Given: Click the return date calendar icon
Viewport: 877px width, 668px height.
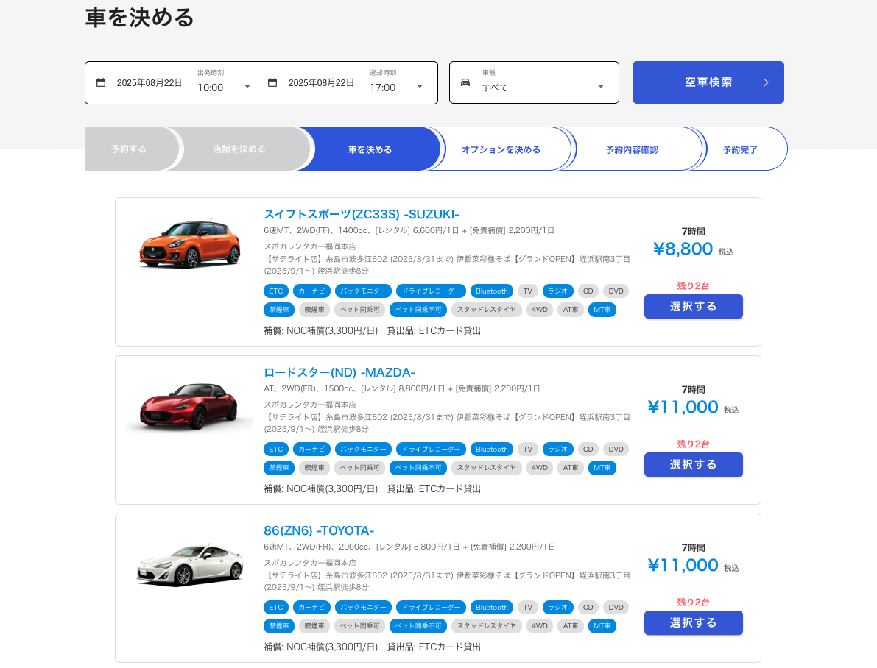Looking at the screenshot, I should click(x=272, y=83).
